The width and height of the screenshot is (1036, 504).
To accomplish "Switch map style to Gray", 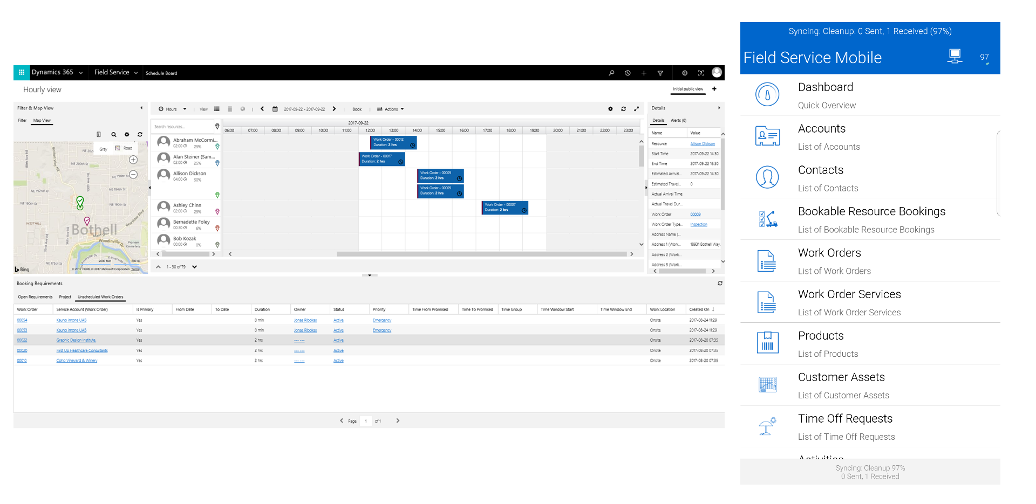I will click(x=104, y=149).
